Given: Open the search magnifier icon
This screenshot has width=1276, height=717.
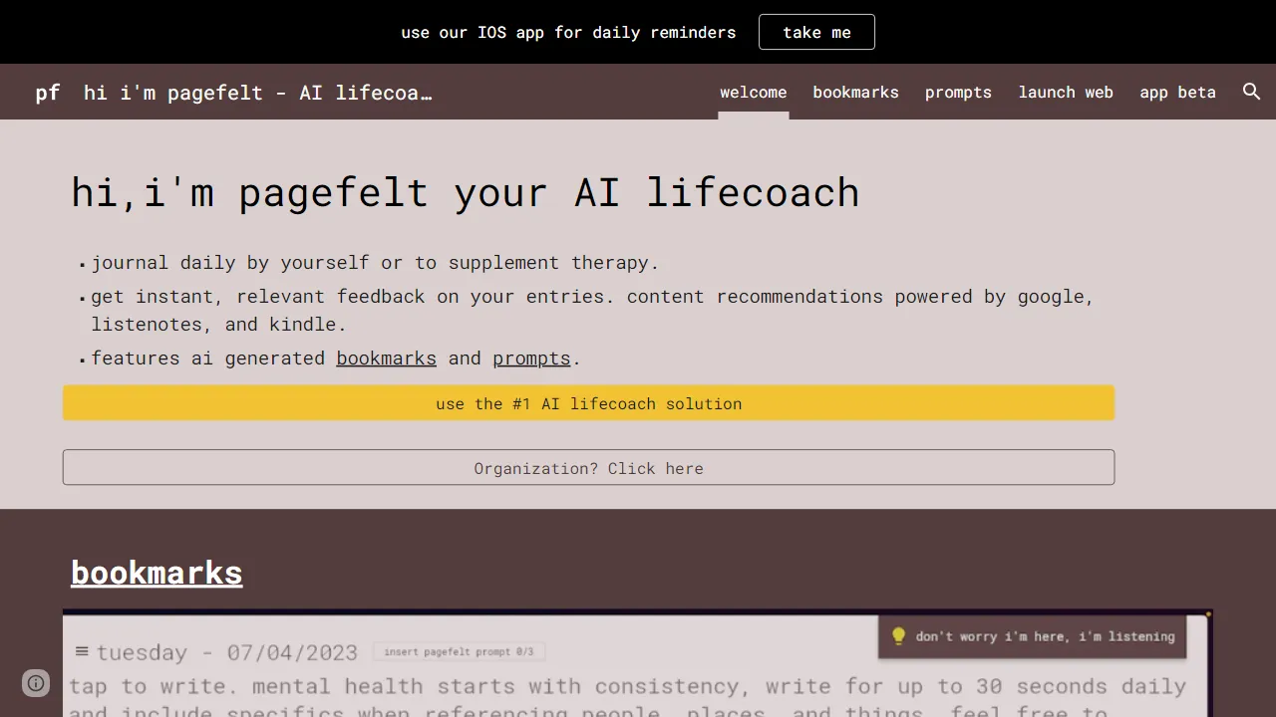Looking at the screenshot, I should pos(1252,92).
